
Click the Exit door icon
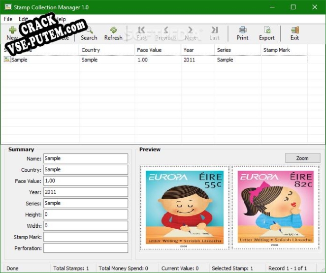[295, 30]
